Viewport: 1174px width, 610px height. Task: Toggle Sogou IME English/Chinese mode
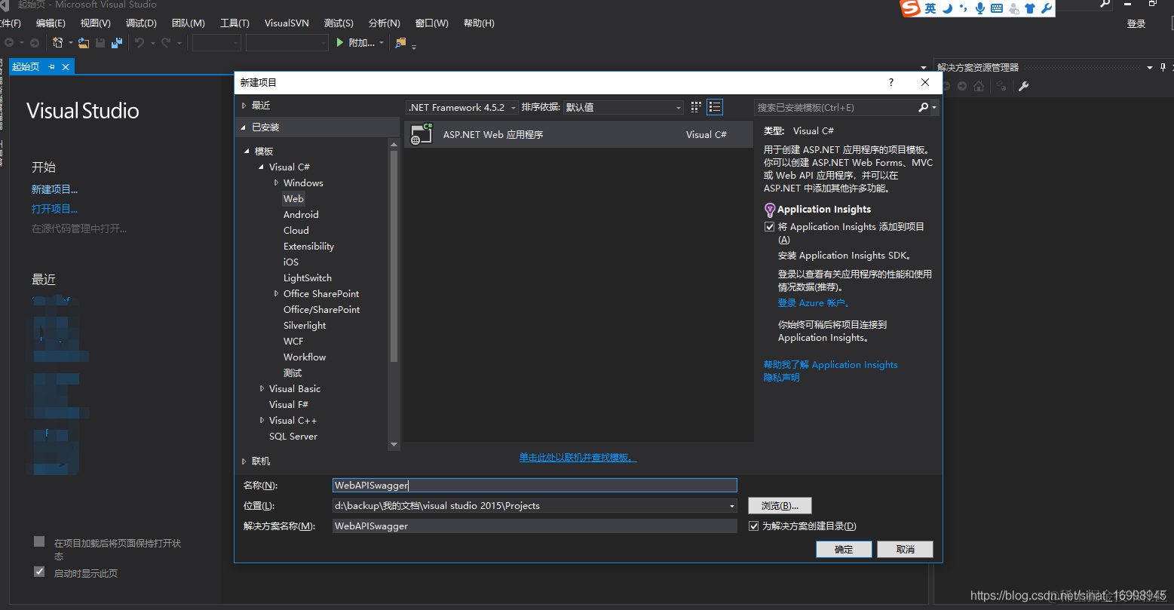click(930, 8)
